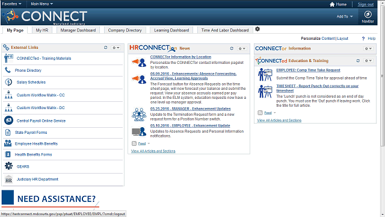Click the Help question mark icon
This screenshot has width=385, height=217.
coord(363,39)
